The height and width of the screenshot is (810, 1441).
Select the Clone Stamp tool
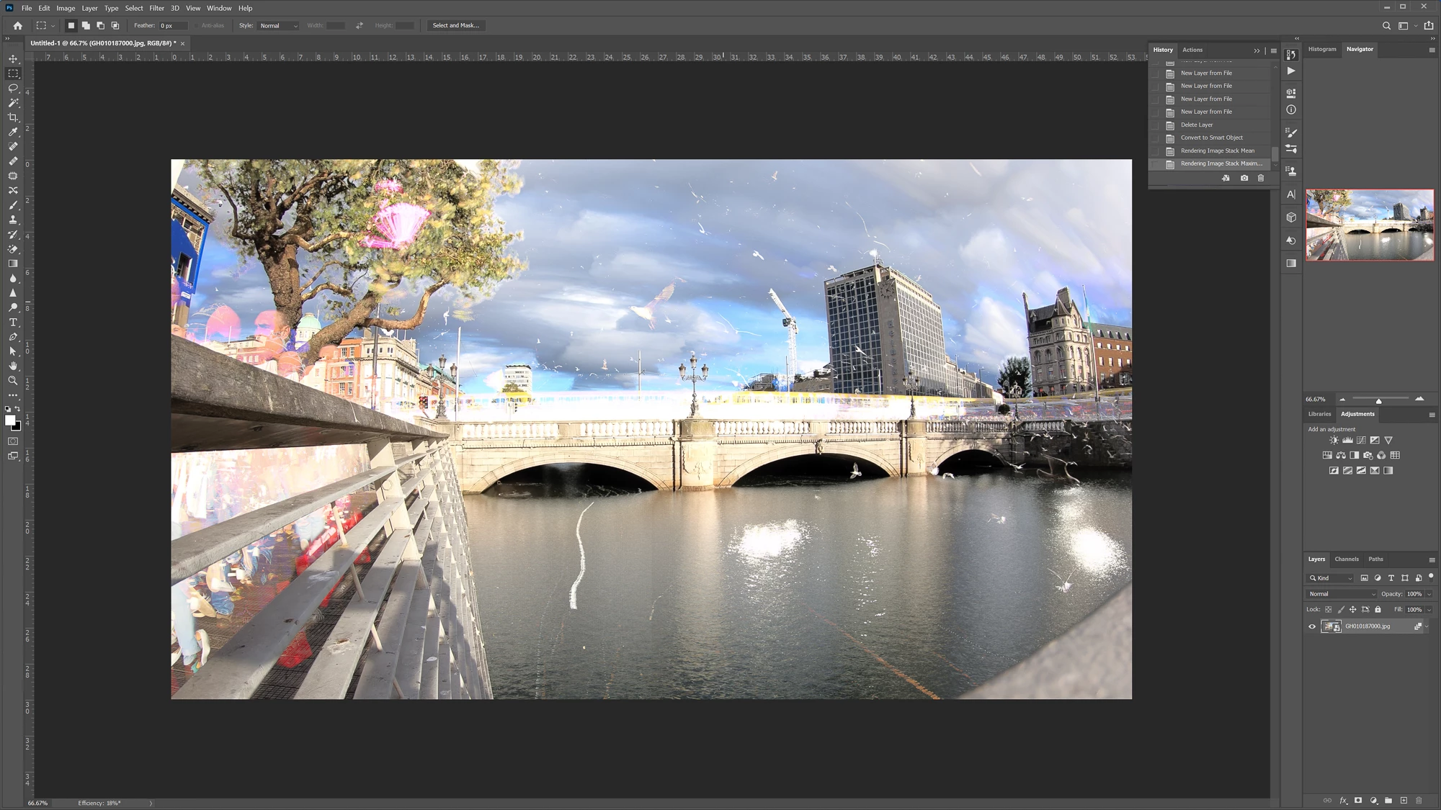point(13,220)
